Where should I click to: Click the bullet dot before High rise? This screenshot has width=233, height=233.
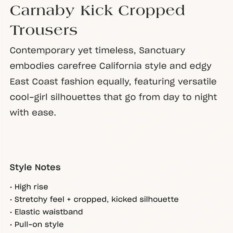tap(11, 187)
